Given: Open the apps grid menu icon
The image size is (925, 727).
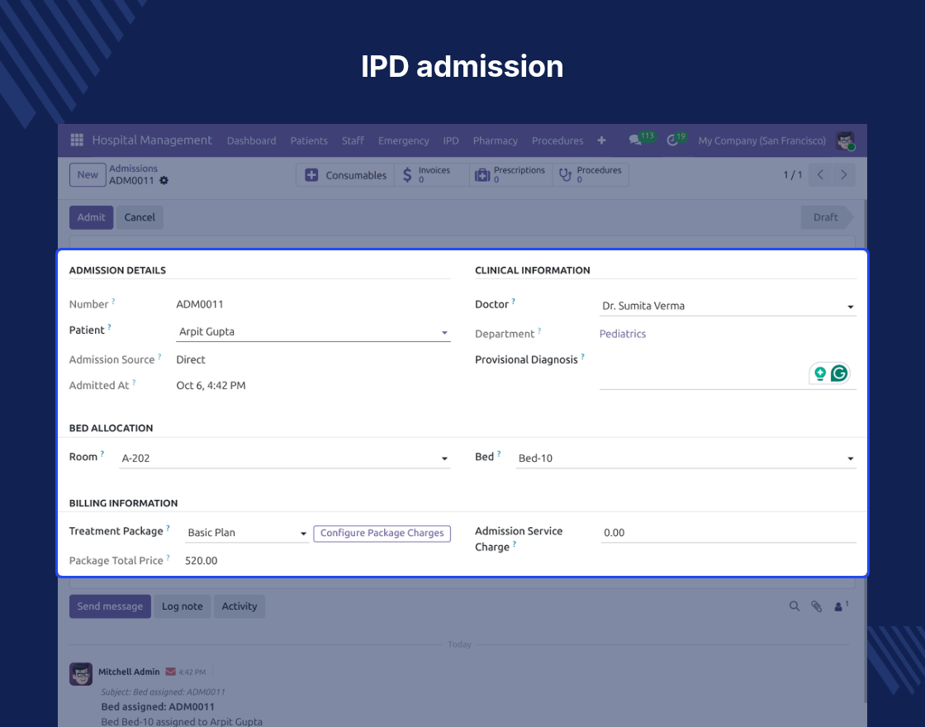Looking at the screenshot, I should point(77,140).
